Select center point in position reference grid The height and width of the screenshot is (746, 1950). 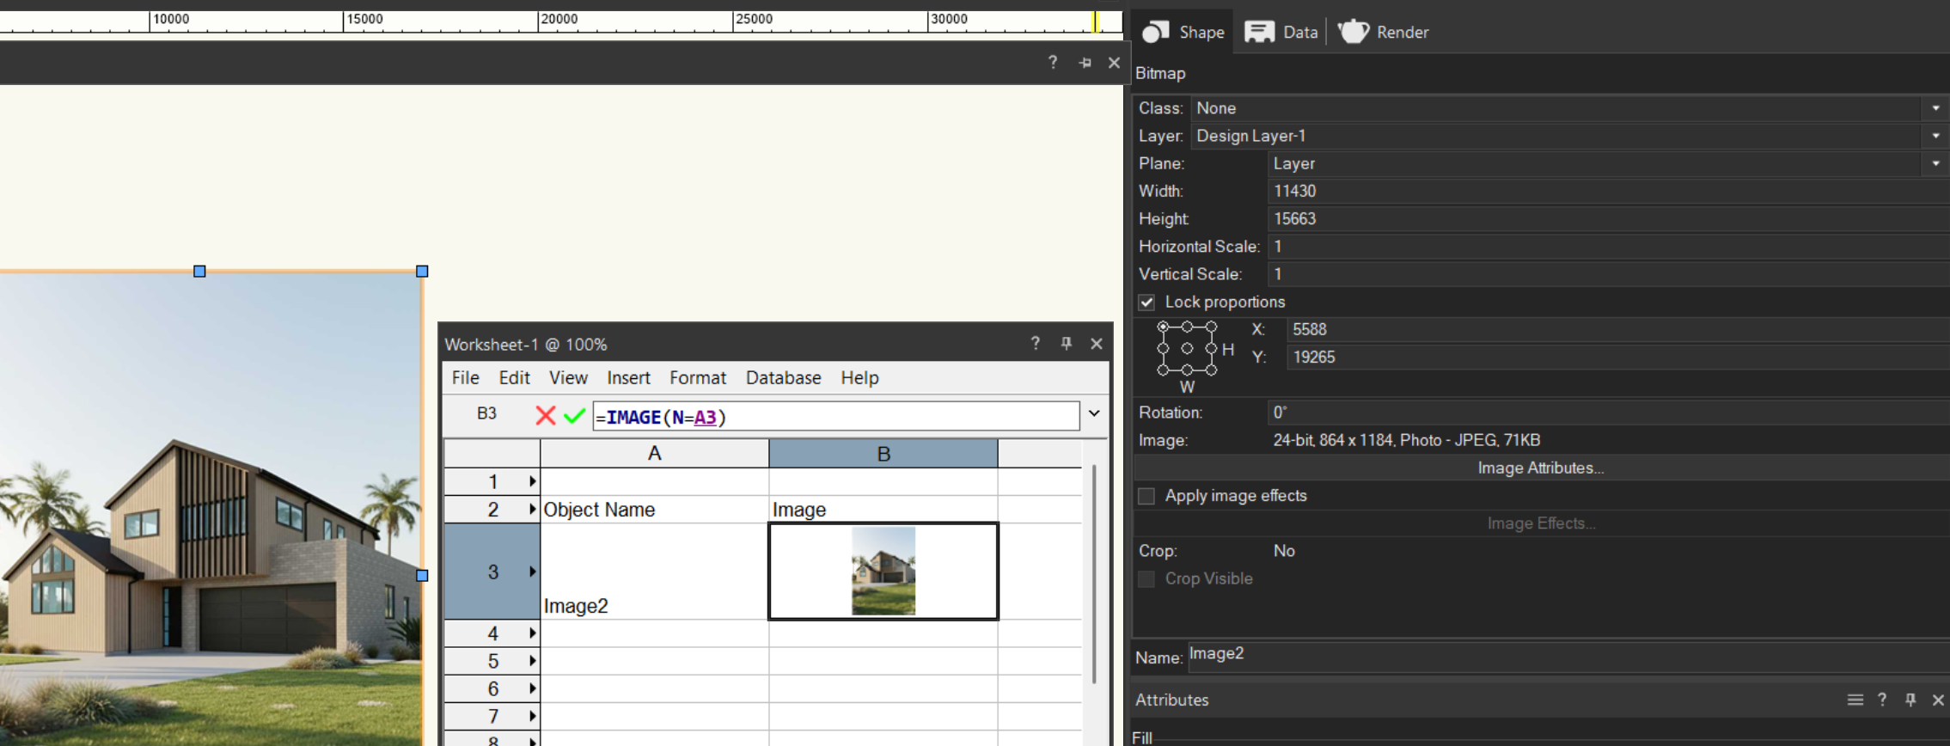[x=1187, y=349]
